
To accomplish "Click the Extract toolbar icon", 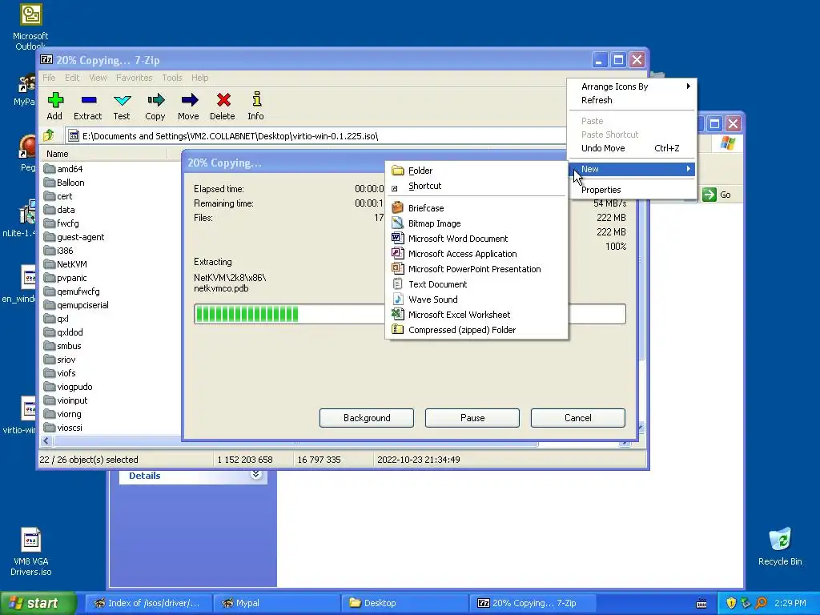I will point(88,107).
